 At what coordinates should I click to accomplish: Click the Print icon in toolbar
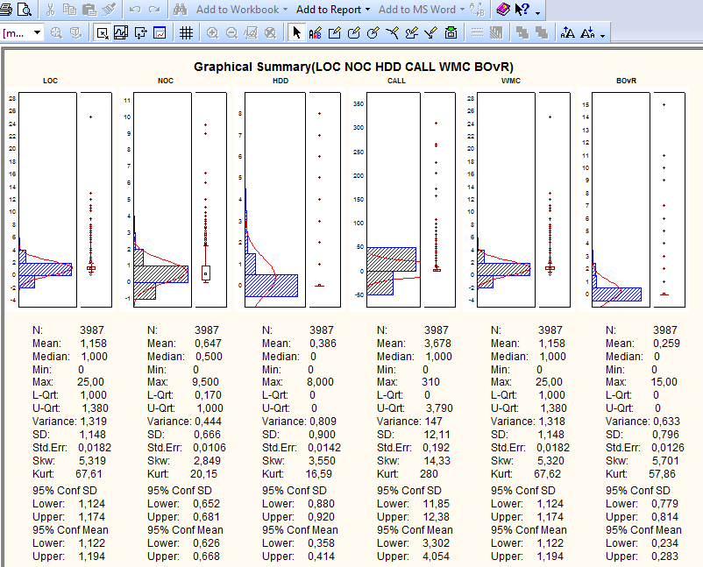pyautogui.click(x=6, y=10)
